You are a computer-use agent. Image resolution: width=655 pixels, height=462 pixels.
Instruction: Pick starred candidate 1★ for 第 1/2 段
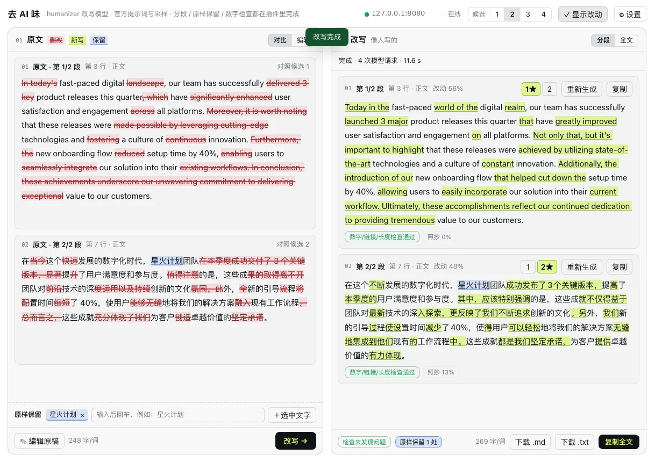[x=531, y=89]
